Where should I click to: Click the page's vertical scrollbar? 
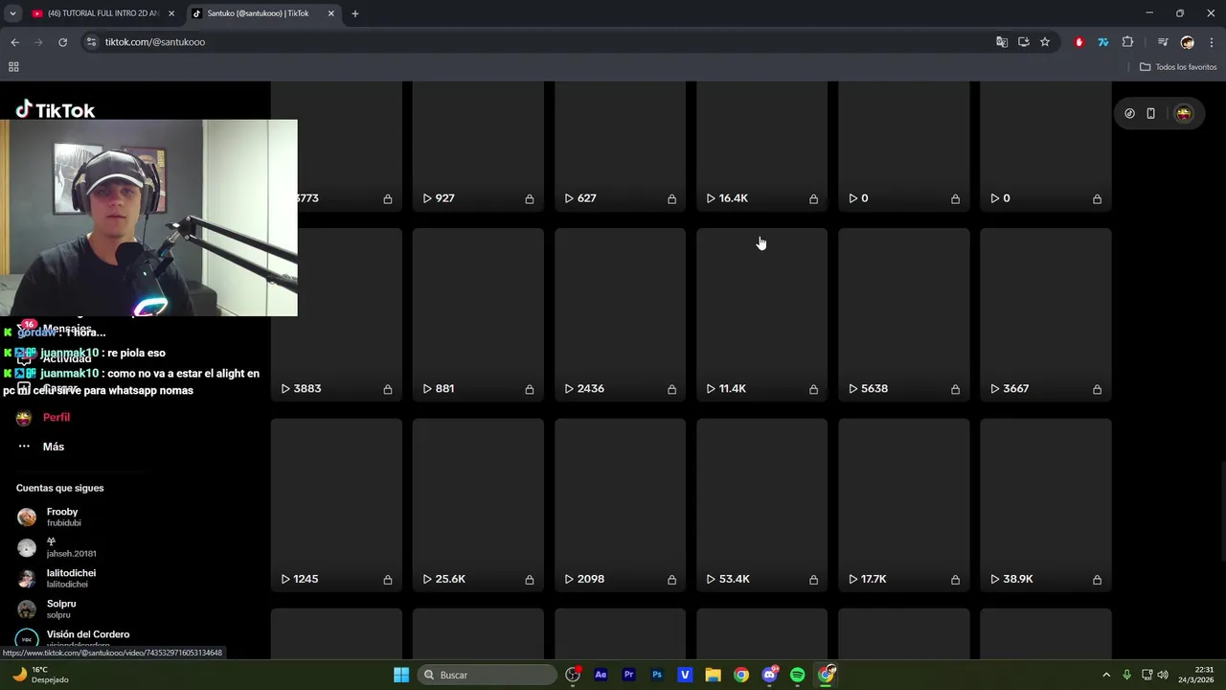1221,513
